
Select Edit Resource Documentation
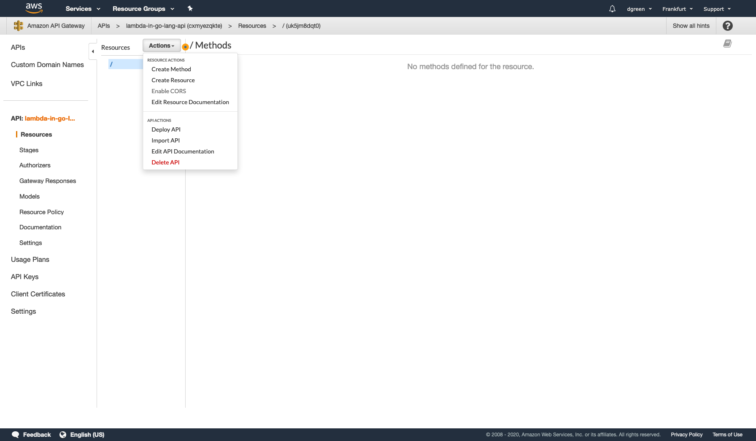click(190, 102)
